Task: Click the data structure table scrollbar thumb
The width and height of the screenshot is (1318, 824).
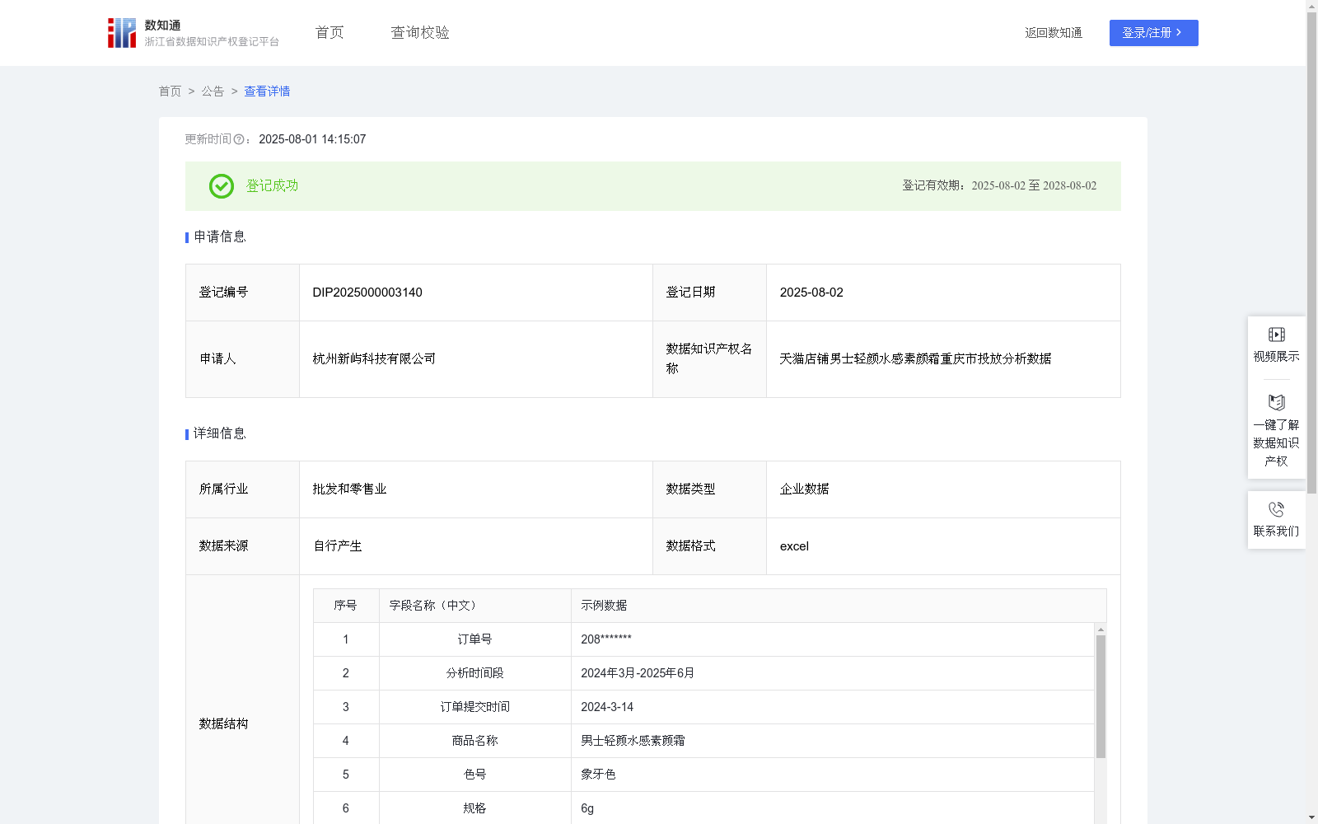Action: tap(1101, 696)
